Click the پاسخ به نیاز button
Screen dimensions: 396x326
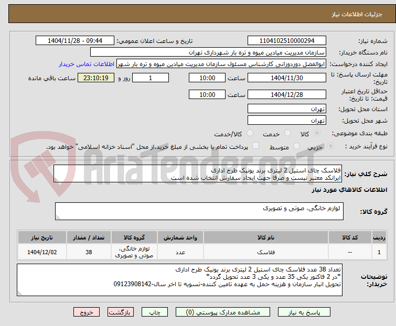point(304,312)
